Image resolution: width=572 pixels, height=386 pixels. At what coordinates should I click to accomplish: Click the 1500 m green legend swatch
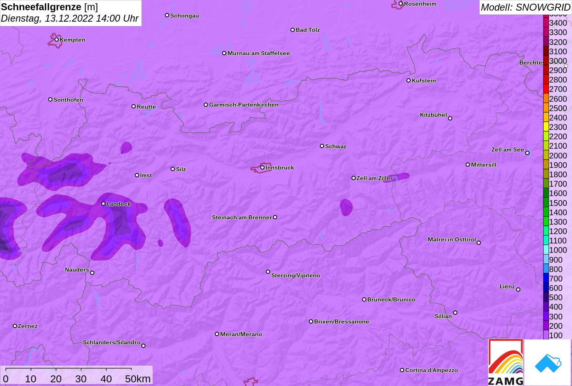[546, 203]
